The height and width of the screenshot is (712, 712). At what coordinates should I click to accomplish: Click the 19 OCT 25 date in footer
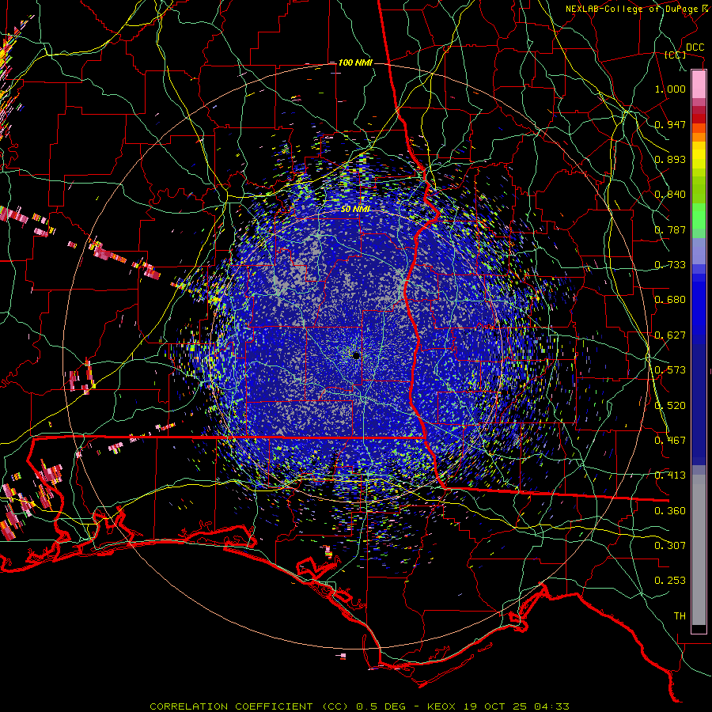(x=494, y=706)
